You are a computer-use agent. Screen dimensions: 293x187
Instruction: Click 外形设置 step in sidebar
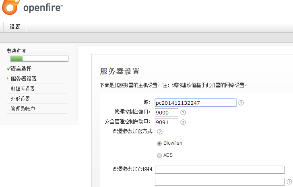point(21,99)
